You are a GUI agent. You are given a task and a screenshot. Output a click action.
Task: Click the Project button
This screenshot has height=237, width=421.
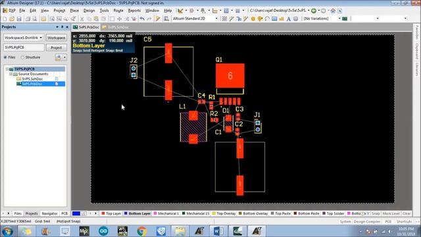(x=56, y=47)
